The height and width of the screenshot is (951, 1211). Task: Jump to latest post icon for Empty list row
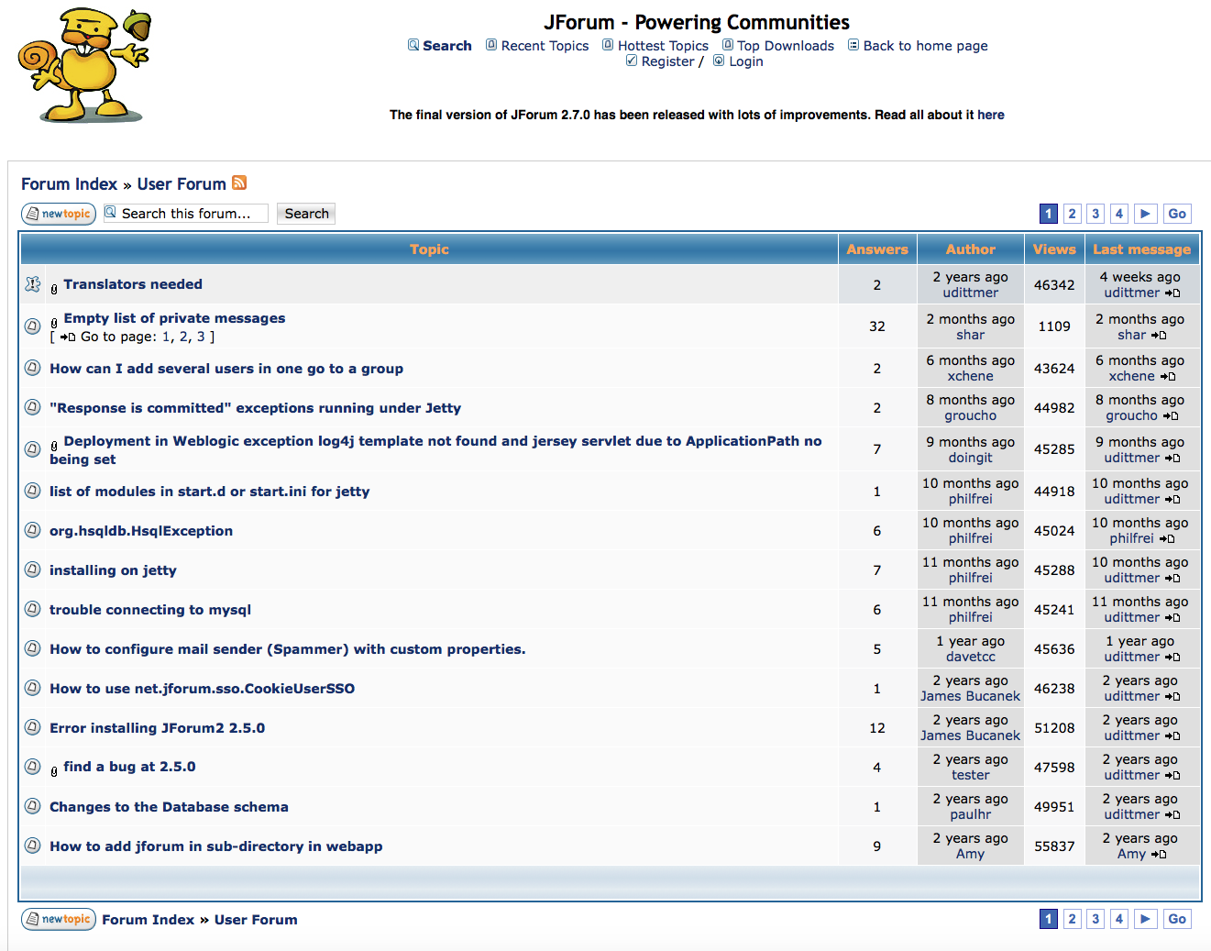[1159, 336]
